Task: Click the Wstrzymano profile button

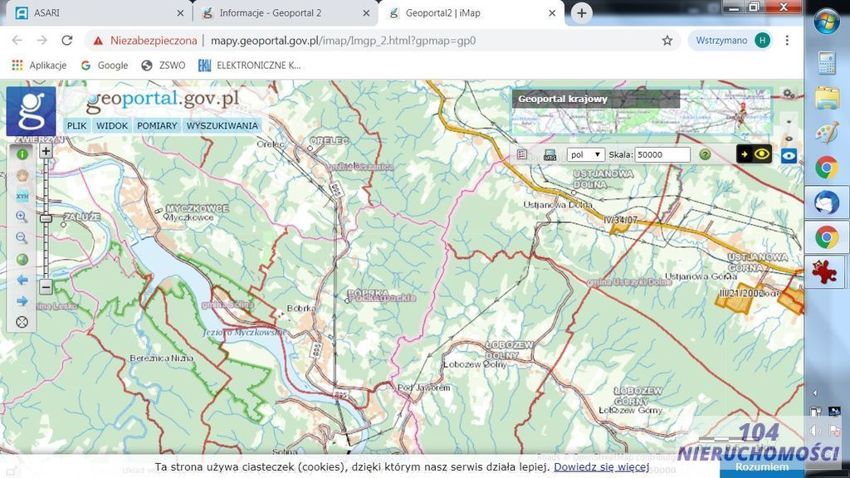Action: click(731, 41)
